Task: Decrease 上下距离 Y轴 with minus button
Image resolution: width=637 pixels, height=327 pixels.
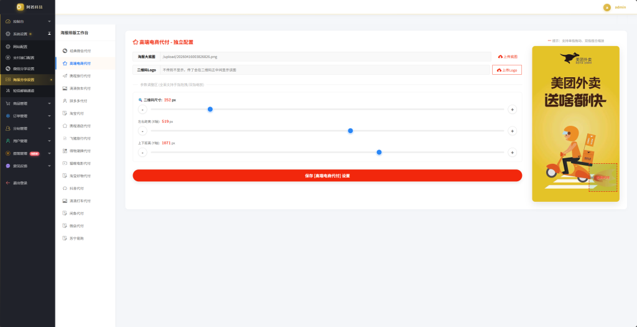Action: click(142, 153)
